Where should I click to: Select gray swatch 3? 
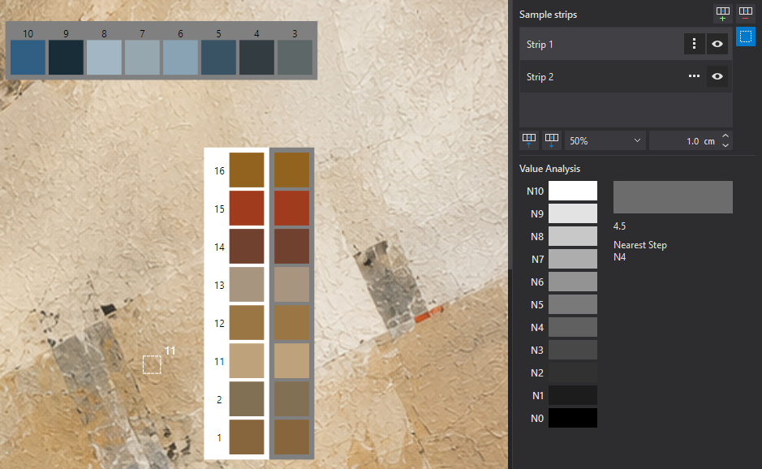coord(295,58)
